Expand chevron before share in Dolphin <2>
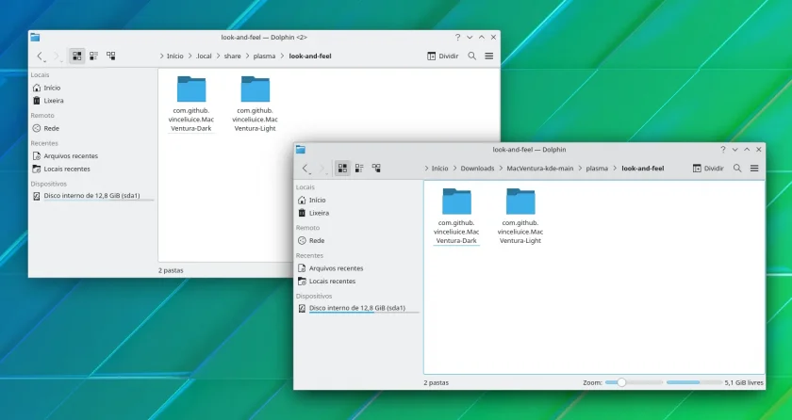Viewport: 792px width, 420px height. (219, 56)
